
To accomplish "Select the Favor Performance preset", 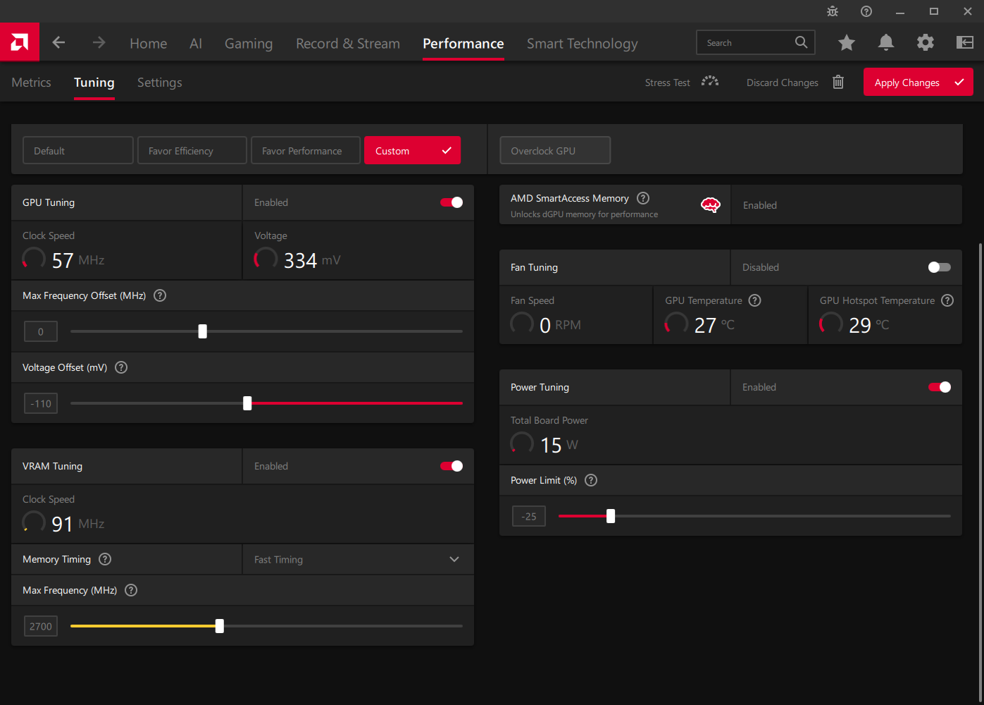I will (306, 150).
